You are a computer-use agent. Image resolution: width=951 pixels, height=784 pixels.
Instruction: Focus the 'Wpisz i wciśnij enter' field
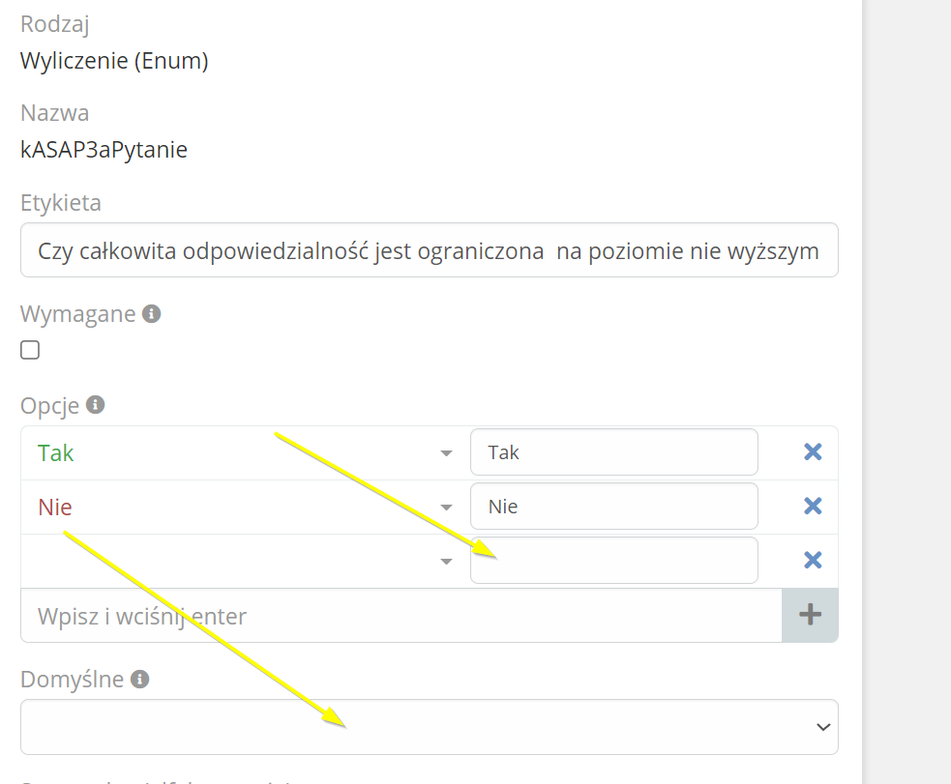[401, 616]
